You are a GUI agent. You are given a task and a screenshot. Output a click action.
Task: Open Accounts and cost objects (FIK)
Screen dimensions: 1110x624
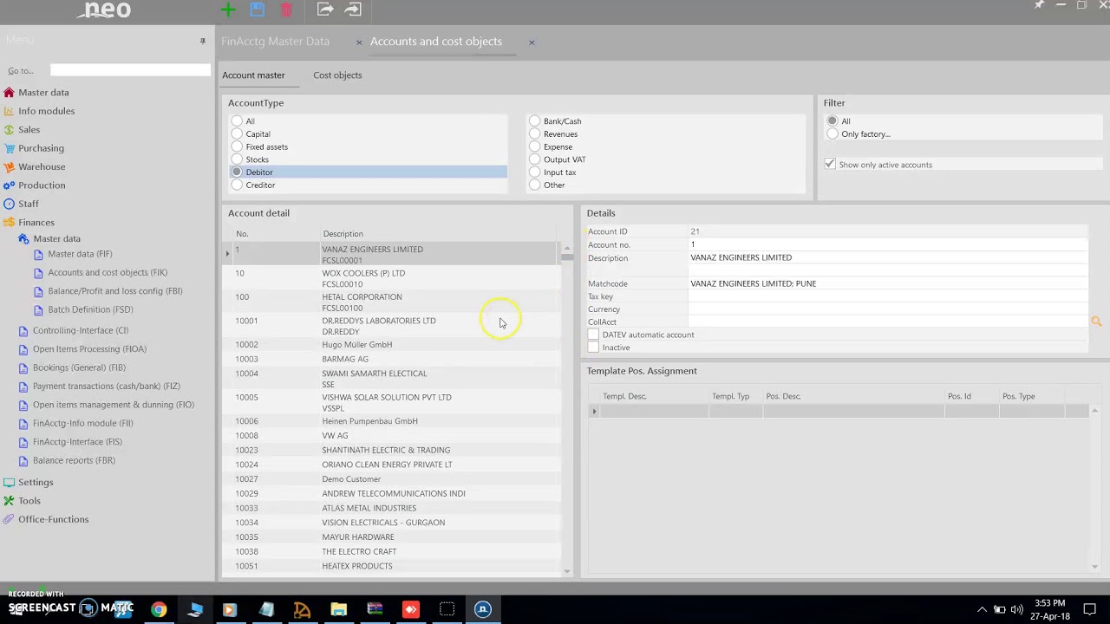(108, 273)
